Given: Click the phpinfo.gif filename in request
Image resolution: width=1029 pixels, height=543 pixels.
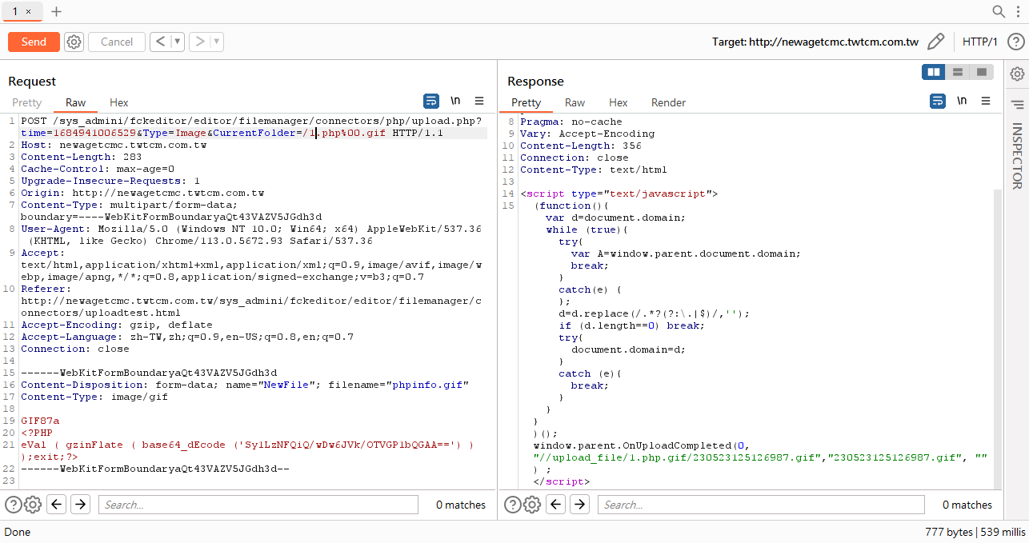Looking at the screenshot, I should coord(427,385).
